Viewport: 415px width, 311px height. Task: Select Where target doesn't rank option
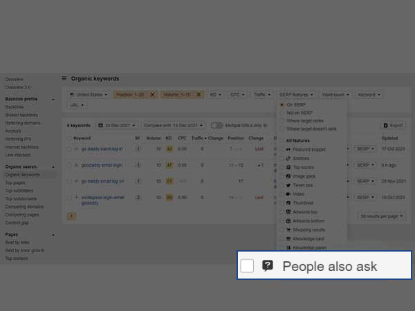[282, 129]
